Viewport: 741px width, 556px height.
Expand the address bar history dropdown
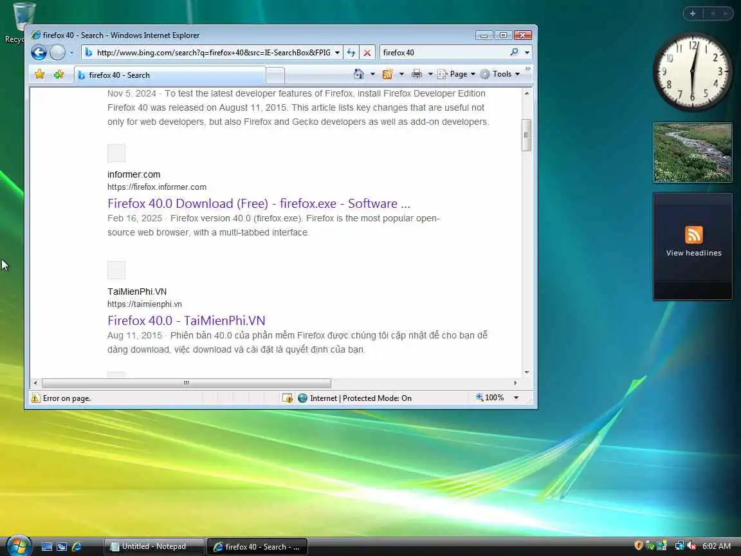[337, 53]
